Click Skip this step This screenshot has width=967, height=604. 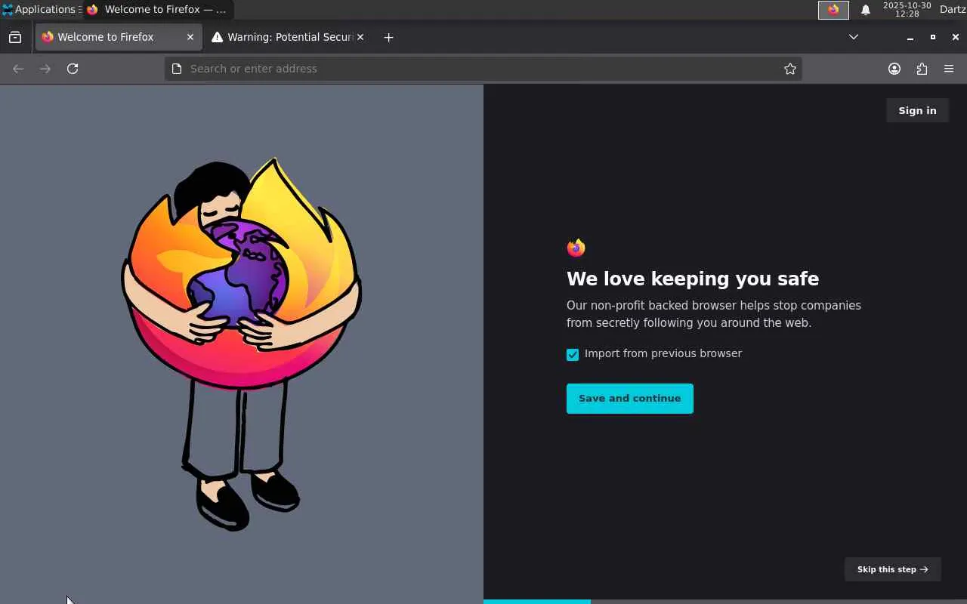(892, 569)
